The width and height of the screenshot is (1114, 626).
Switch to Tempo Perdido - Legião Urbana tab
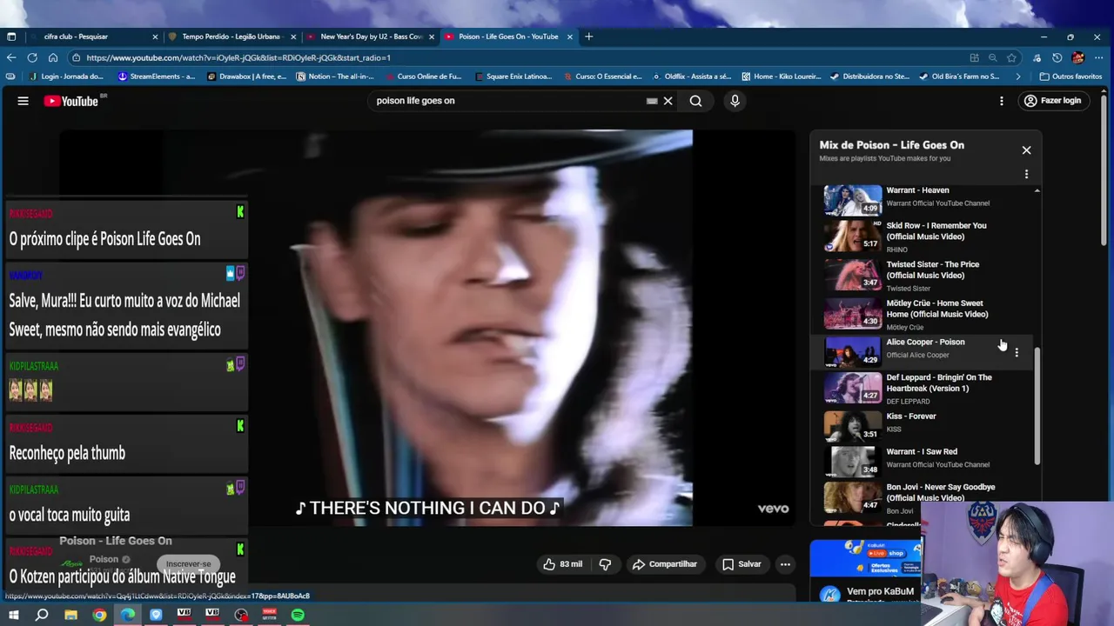tap(231, 37)
